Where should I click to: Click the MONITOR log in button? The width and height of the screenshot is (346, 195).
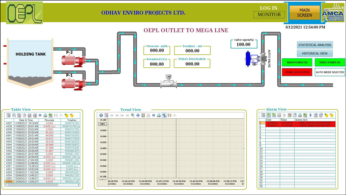point(269,15)
